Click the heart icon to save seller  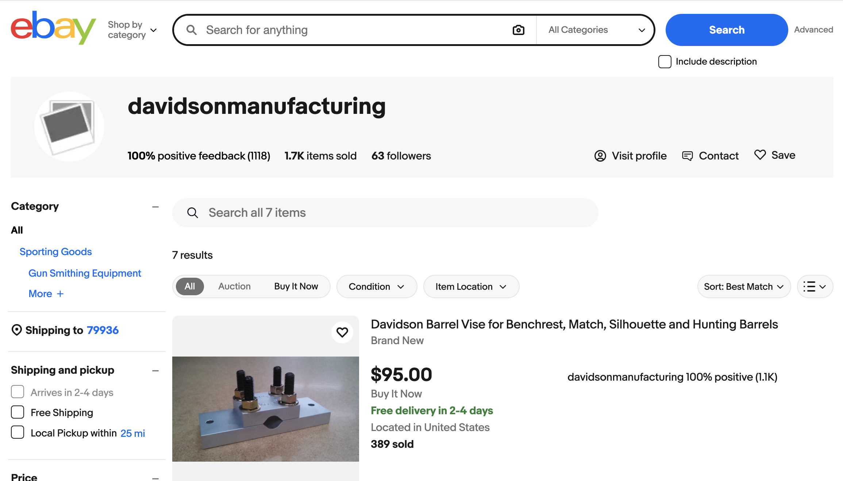(x=760, y=155)
